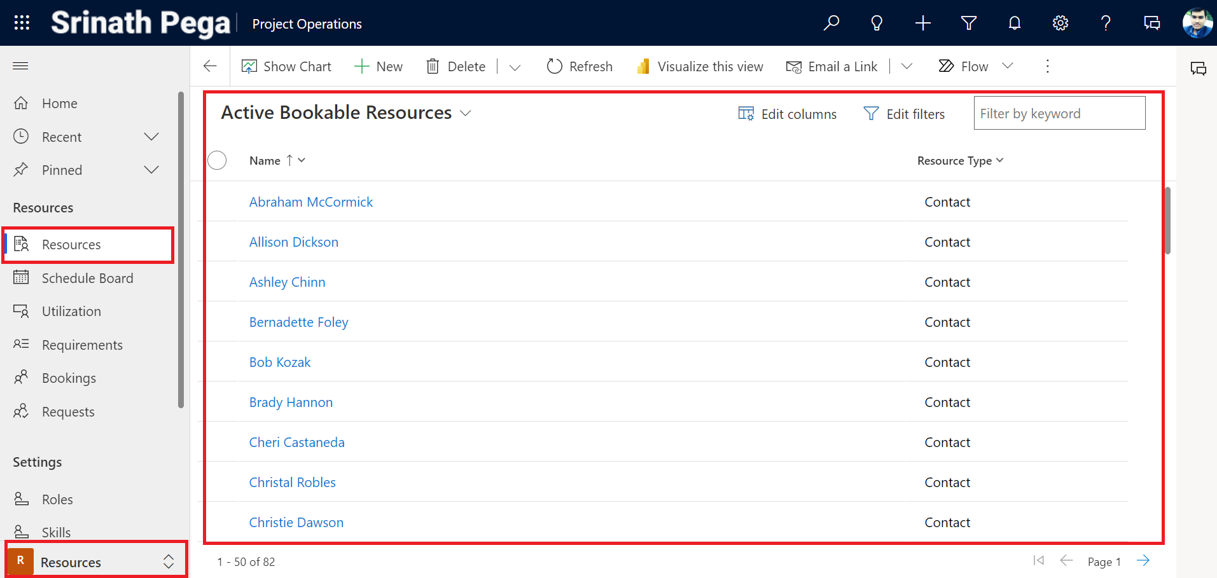Collapse the sidebar with hamburger icon
1217x578 pixels.
(20, 66)
